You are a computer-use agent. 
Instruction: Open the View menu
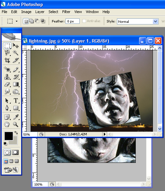[x=78, y=12]
